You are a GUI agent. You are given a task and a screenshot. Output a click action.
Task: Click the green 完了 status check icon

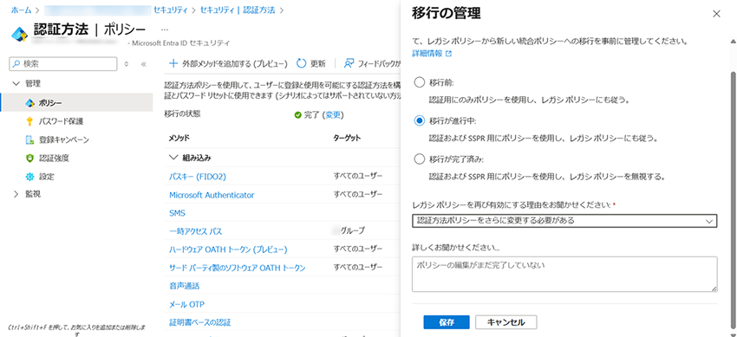[x=298, y=115]
